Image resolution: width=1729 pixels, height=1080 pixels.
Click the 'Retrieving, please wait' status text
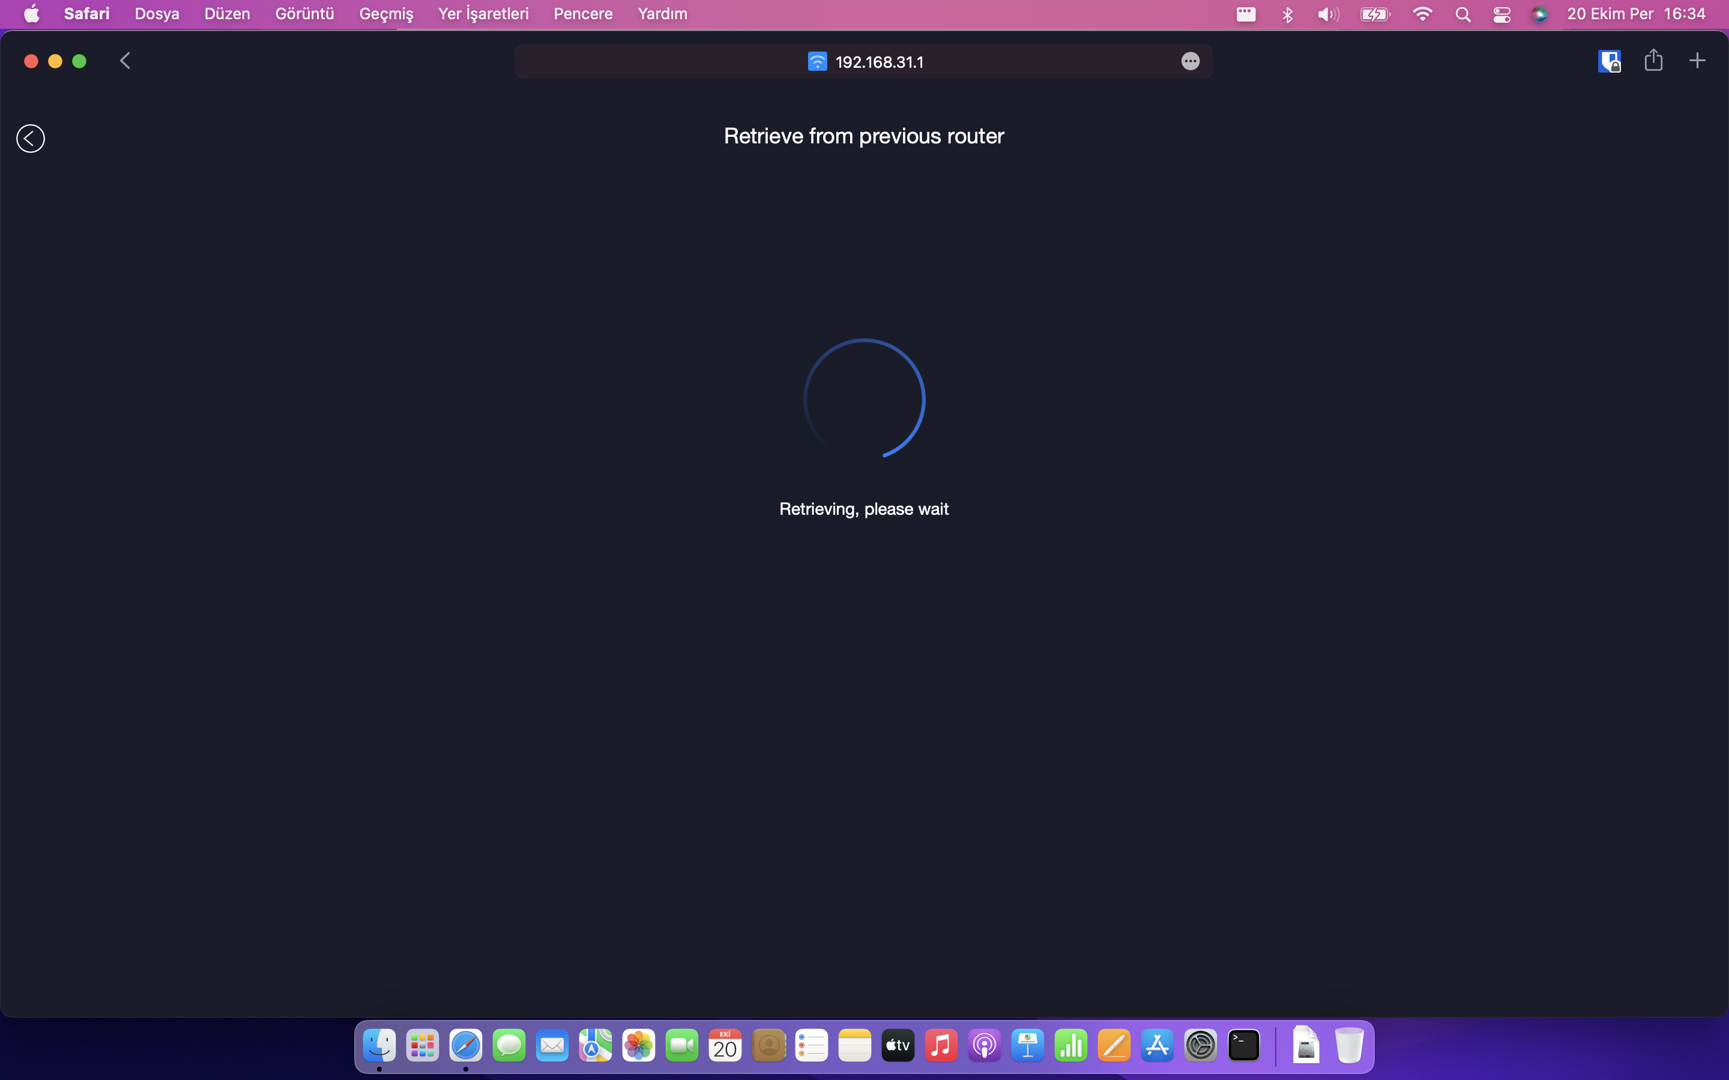pyautogui.click(x=864, y=509)
